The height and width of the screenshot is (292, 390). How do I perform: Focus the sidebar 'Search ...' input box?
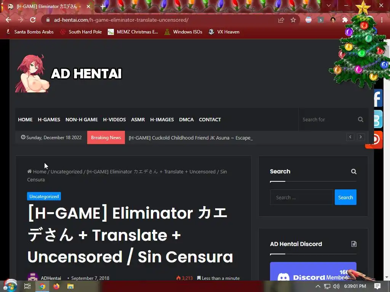302,197
